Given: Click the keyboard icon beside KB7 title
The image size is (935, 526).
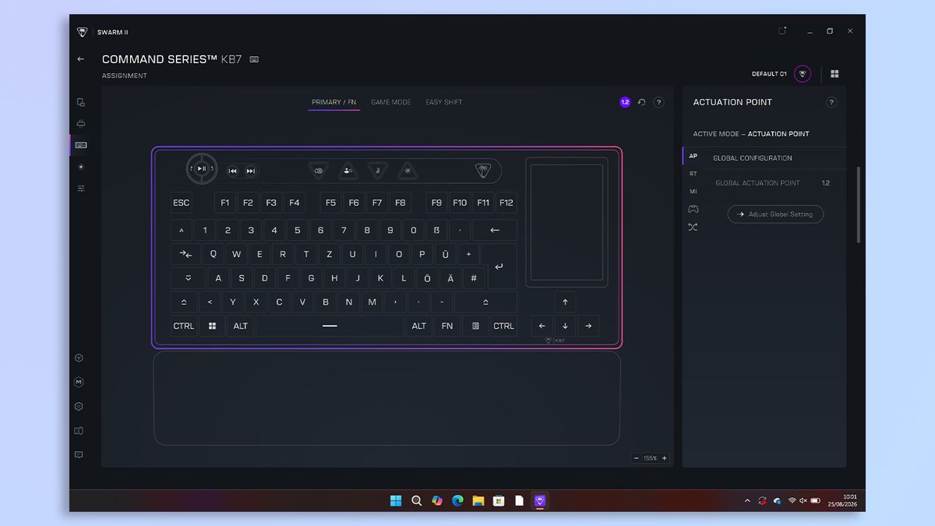Looking at the screenshot, I should 254,59.
